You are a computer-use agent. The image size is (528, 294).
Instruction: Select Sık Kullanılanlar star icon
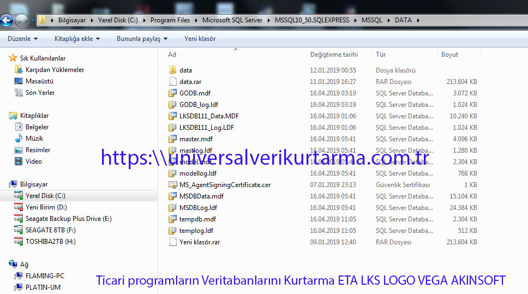[x=13, y=58]
